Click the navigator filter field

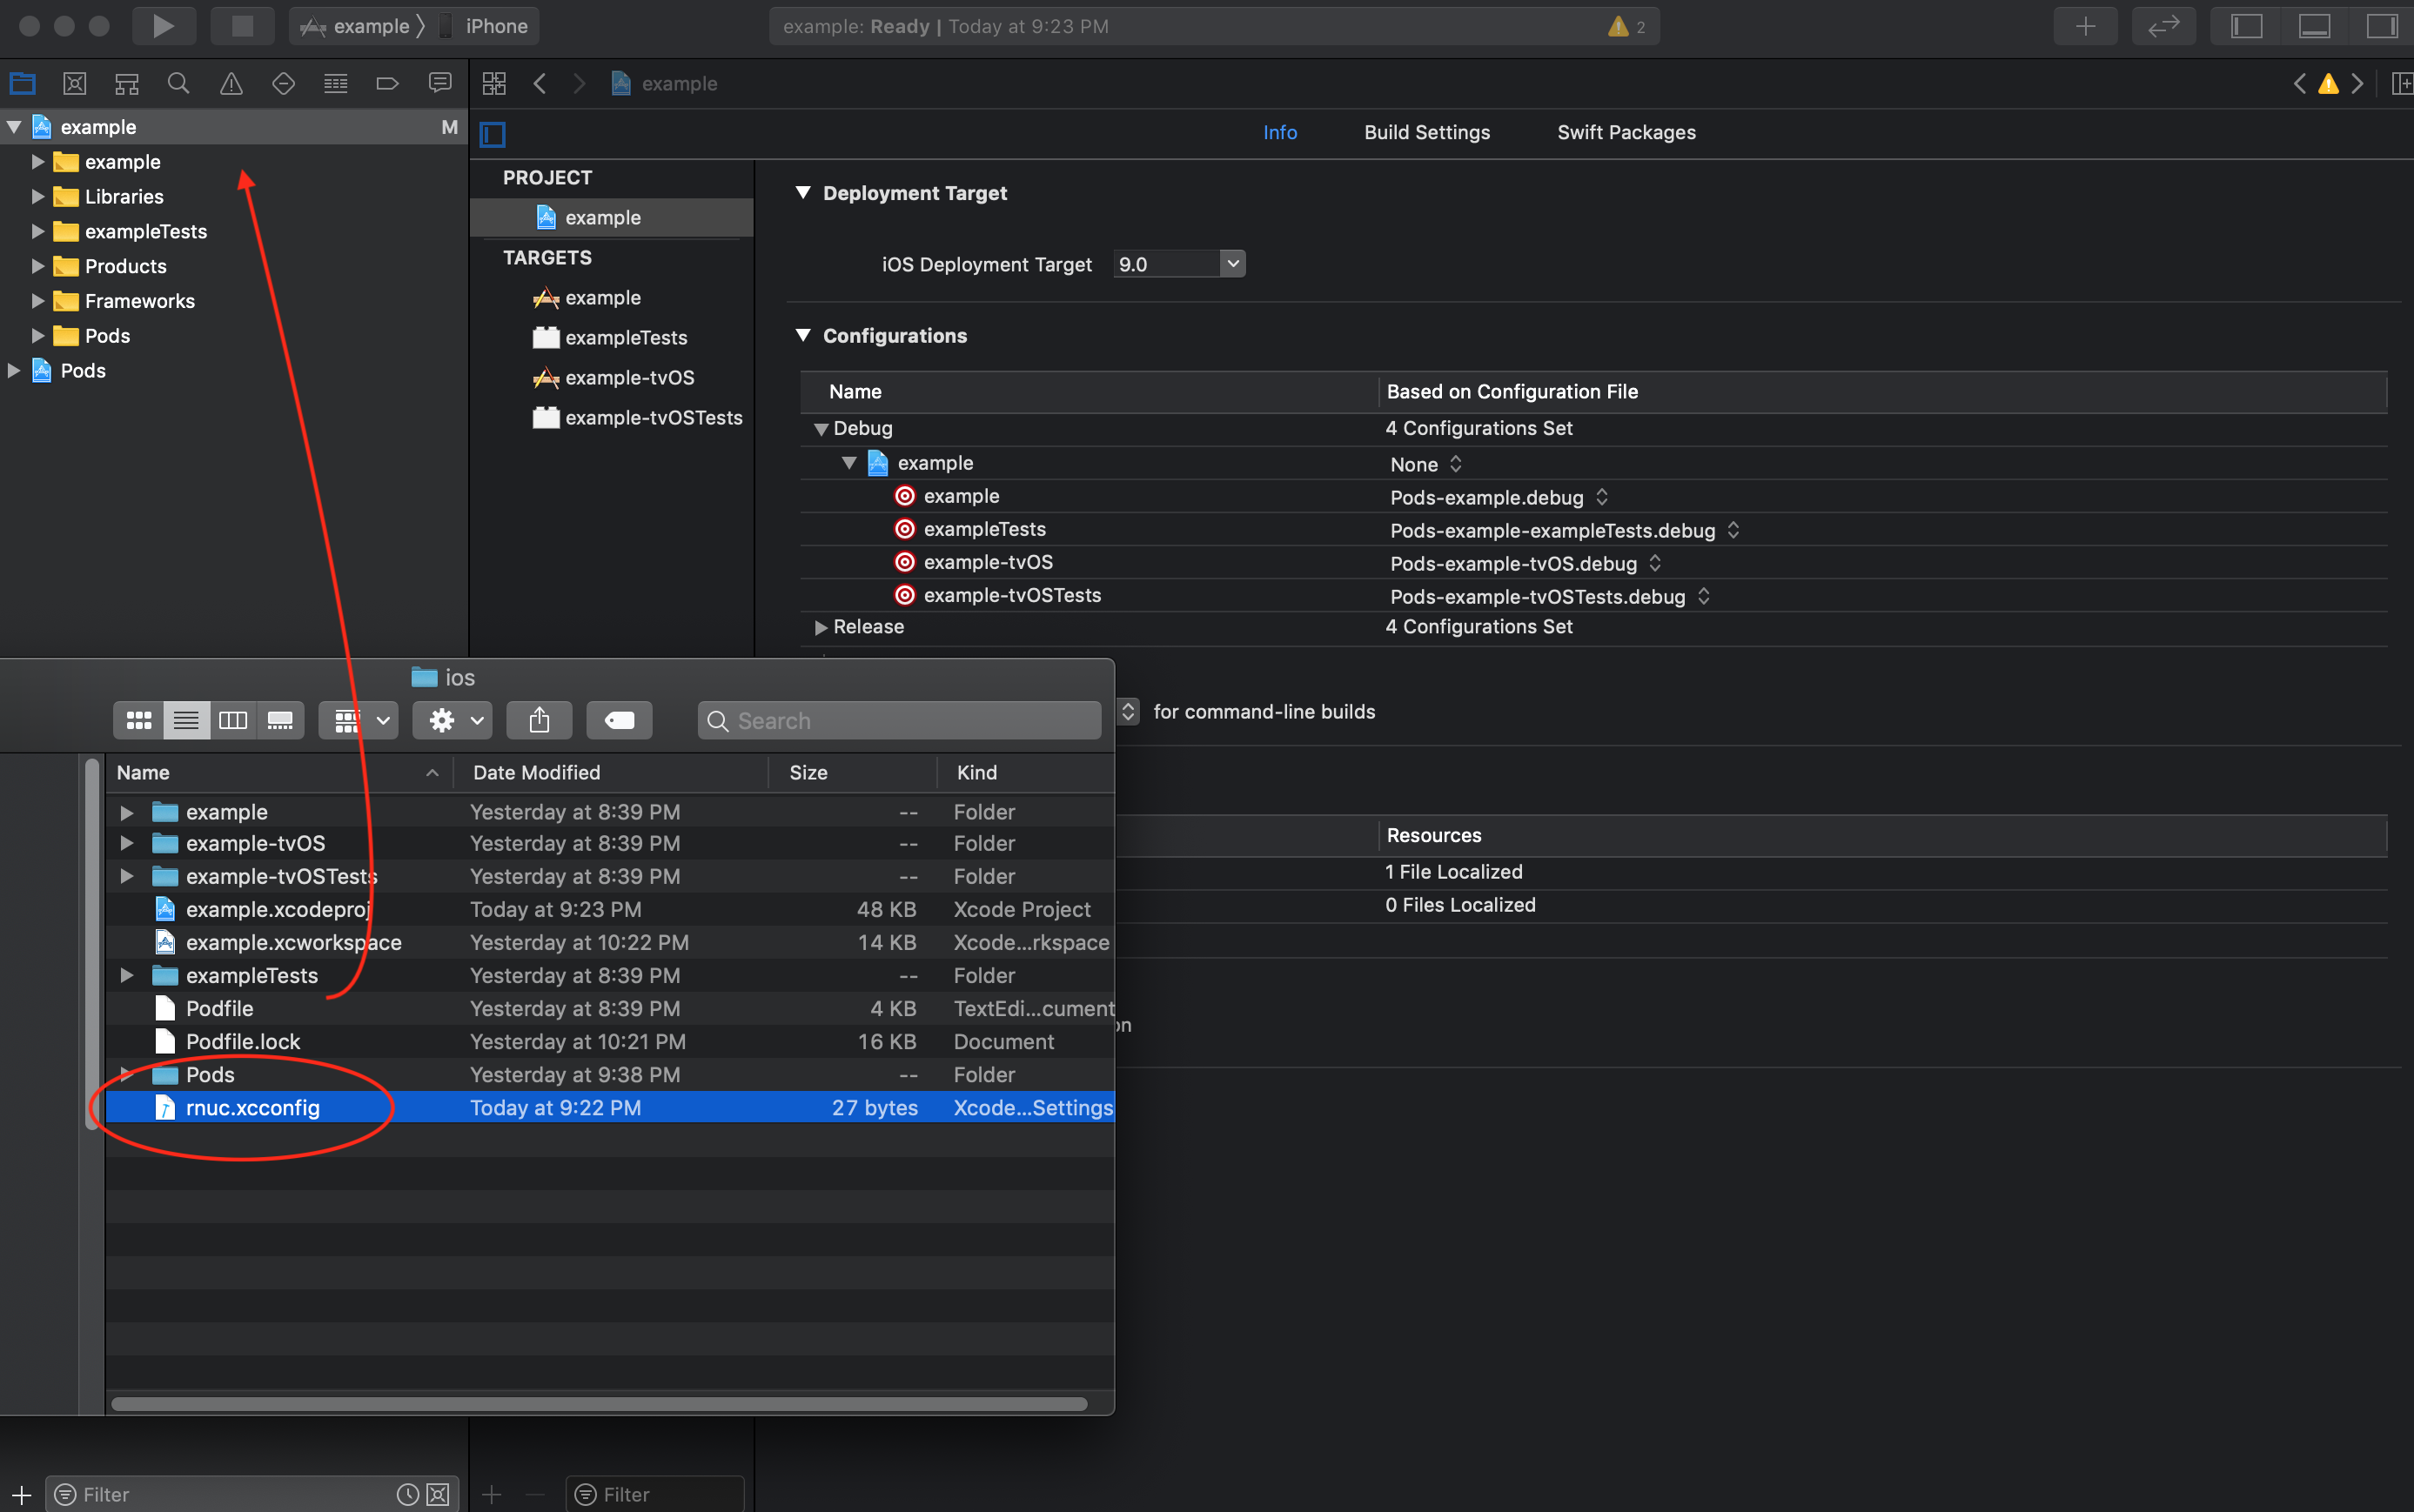coord(254,1494)
